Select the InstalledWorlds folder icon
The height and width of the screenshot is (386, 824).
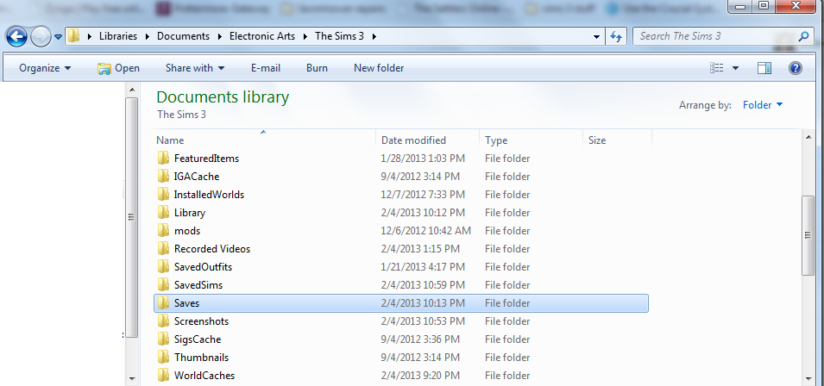point(163,194)
